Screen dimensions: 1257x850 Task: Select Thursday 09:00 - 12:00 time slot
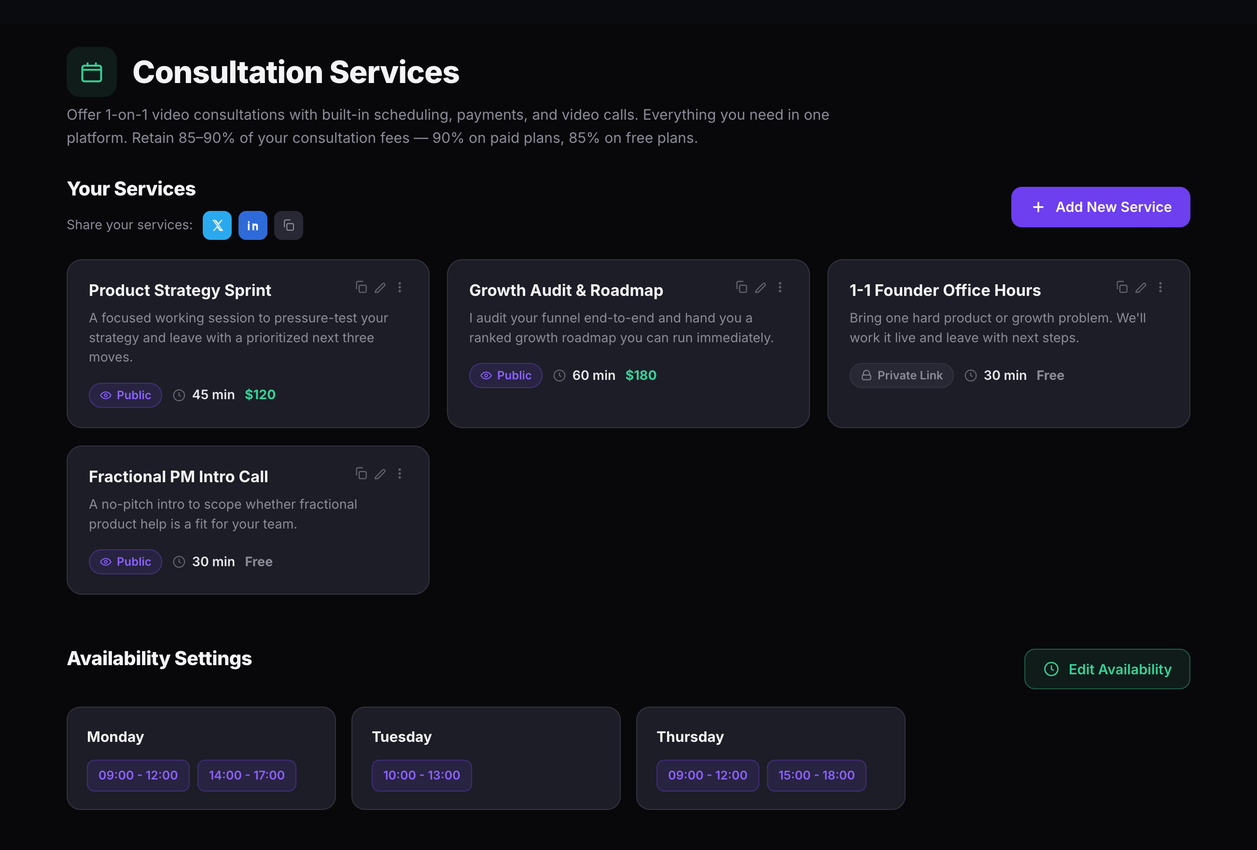click(708, 775)
